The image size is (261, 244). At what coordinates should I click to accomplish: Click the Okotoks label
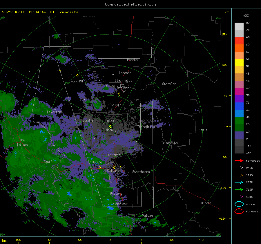point(116,194)
